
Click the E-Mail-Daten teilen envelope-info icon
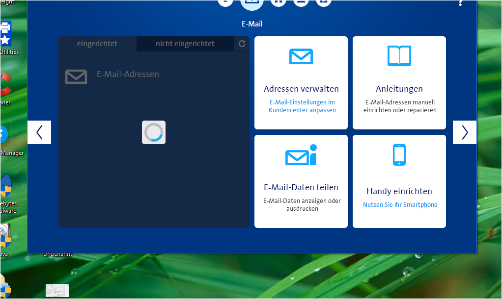click(x=301, y=156)
